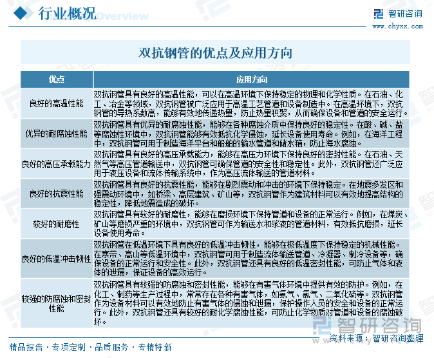Click the description starting 双抗钢管具有优异的耐腐蚀性能
The height and width of the screenshot is (358, 434).
[251, 134]
